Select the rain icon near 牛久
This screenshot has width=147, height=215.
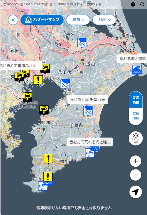point(82,43)
